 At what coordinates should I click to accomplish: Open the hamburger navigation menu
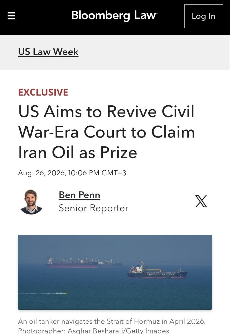pos(11,16)
